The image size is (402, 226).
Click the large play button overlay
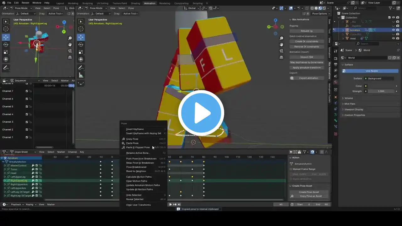click(201, 113)
